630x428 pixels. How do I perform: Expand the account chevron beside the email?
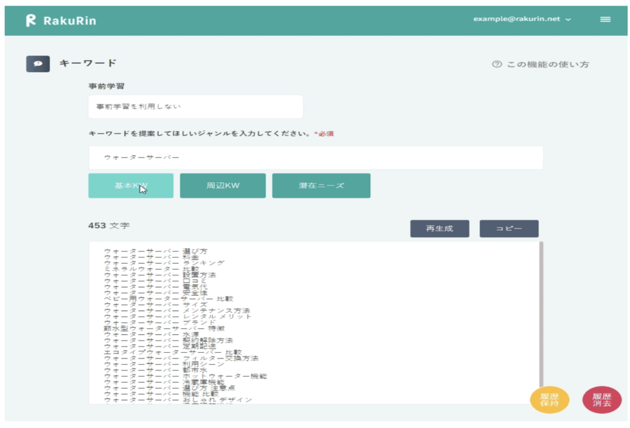(x=568, y=20)
